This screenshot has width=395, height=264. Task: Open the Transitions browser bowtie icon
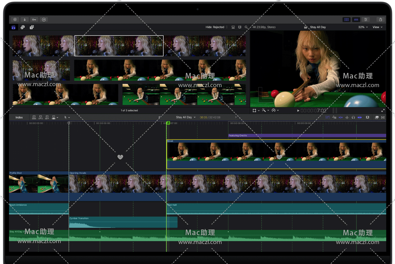coord(383,117)
